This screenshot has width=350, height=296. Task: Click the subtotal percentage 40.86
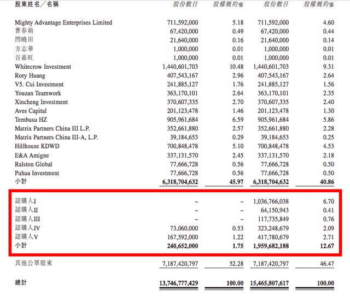(327, 182)
